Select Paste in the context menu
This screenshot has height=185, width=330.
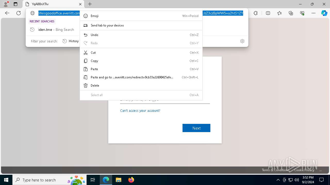(141, 69)
